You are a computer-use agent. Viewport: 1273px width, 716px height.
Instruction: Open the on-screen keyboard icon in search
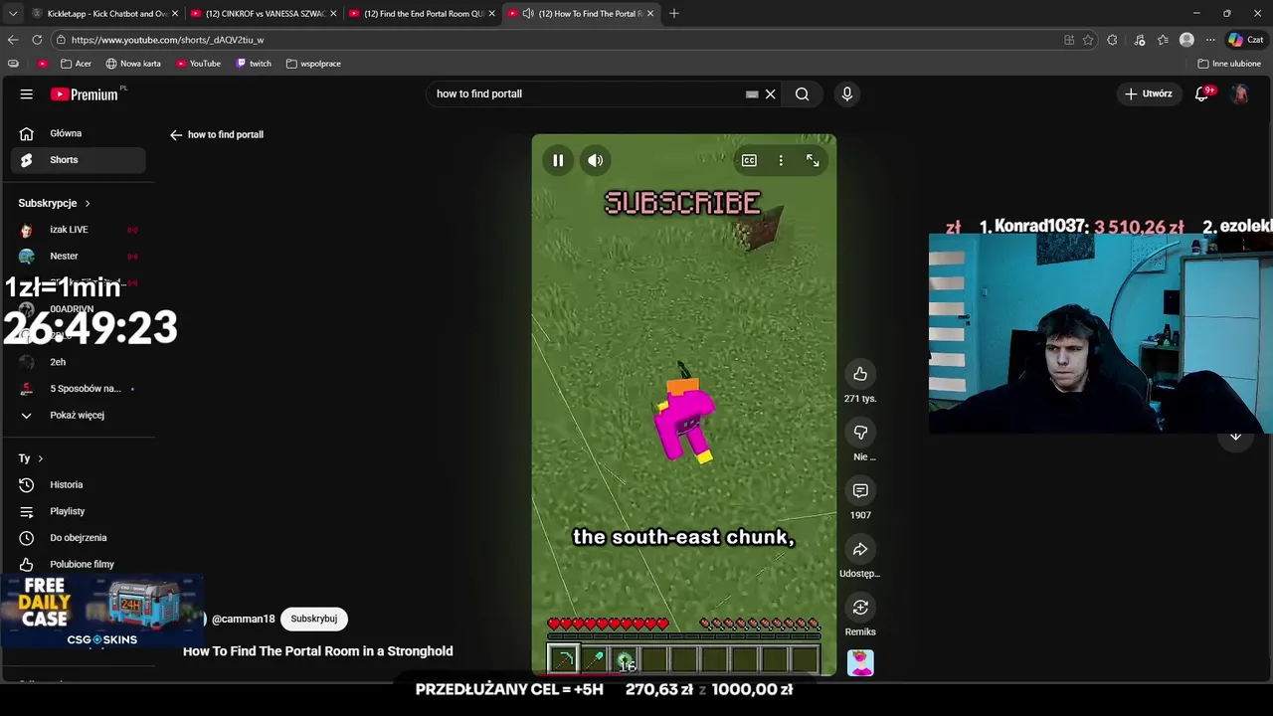click(x=752, y=94)
